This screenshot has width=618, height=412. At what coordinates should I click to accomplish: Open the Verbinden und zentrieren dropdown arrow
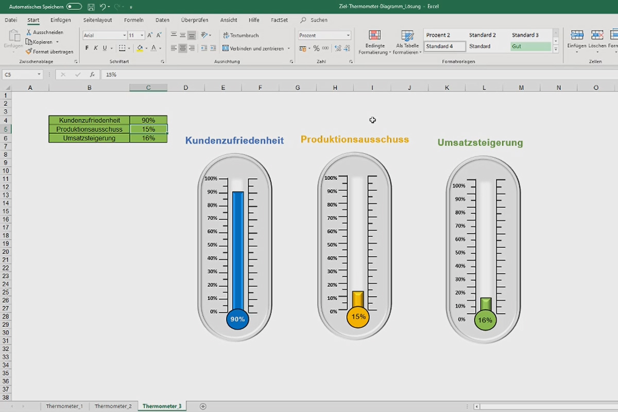point(288,48)
